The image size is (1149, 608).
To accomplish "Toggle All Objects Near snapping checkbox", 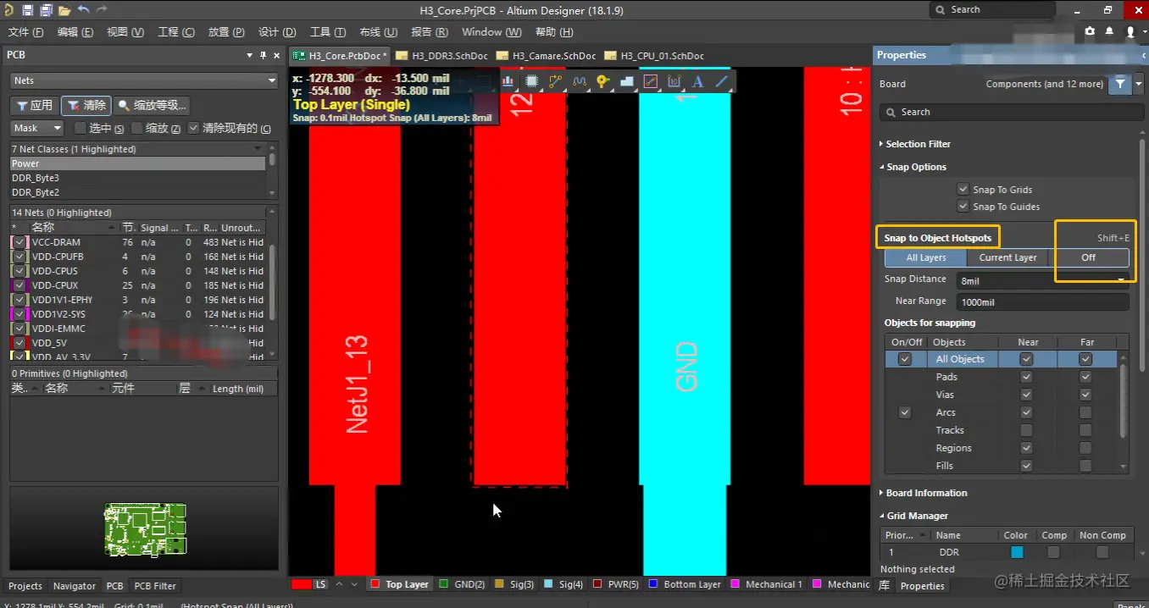I will coord(1027,359).
